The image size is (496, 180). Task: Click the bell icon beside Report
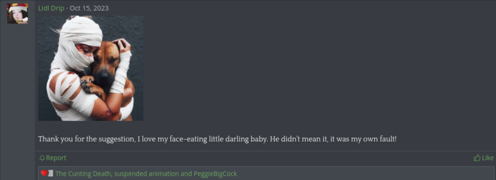pos(42,158)
